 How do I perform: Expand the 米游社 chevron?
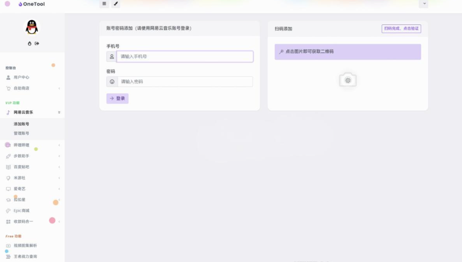59,178
